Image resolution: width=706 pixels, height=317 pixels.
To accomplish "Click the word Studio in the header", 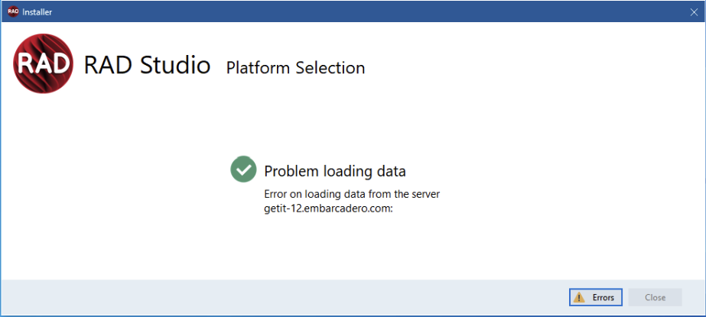I will (x=175, y=65).
